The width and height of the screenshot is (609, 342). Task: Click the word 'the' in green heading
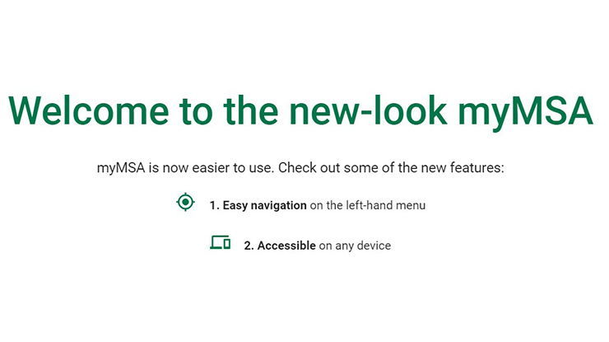tap(251, 110)
